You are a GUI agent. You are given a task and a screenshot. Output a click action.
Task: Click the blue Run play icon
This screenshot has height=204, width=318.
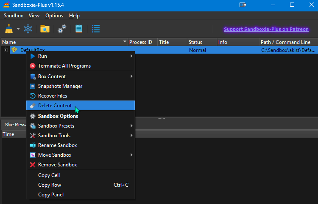pyautogui.click(x=33, y=56)
